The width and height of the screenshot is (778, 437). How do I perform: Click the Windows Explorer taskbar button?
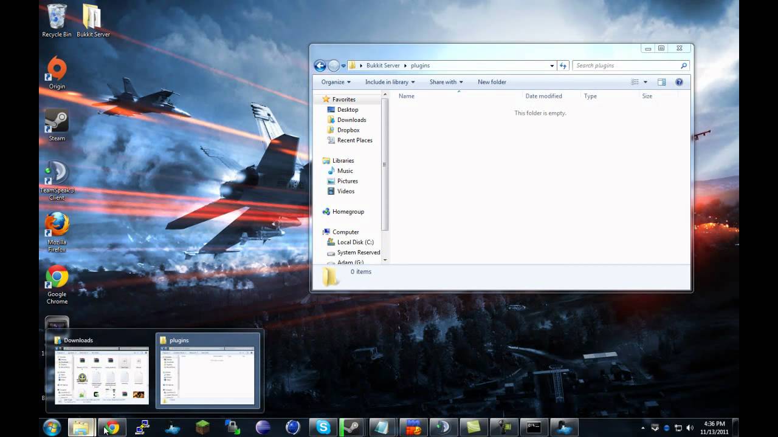[x=80, y=427]
